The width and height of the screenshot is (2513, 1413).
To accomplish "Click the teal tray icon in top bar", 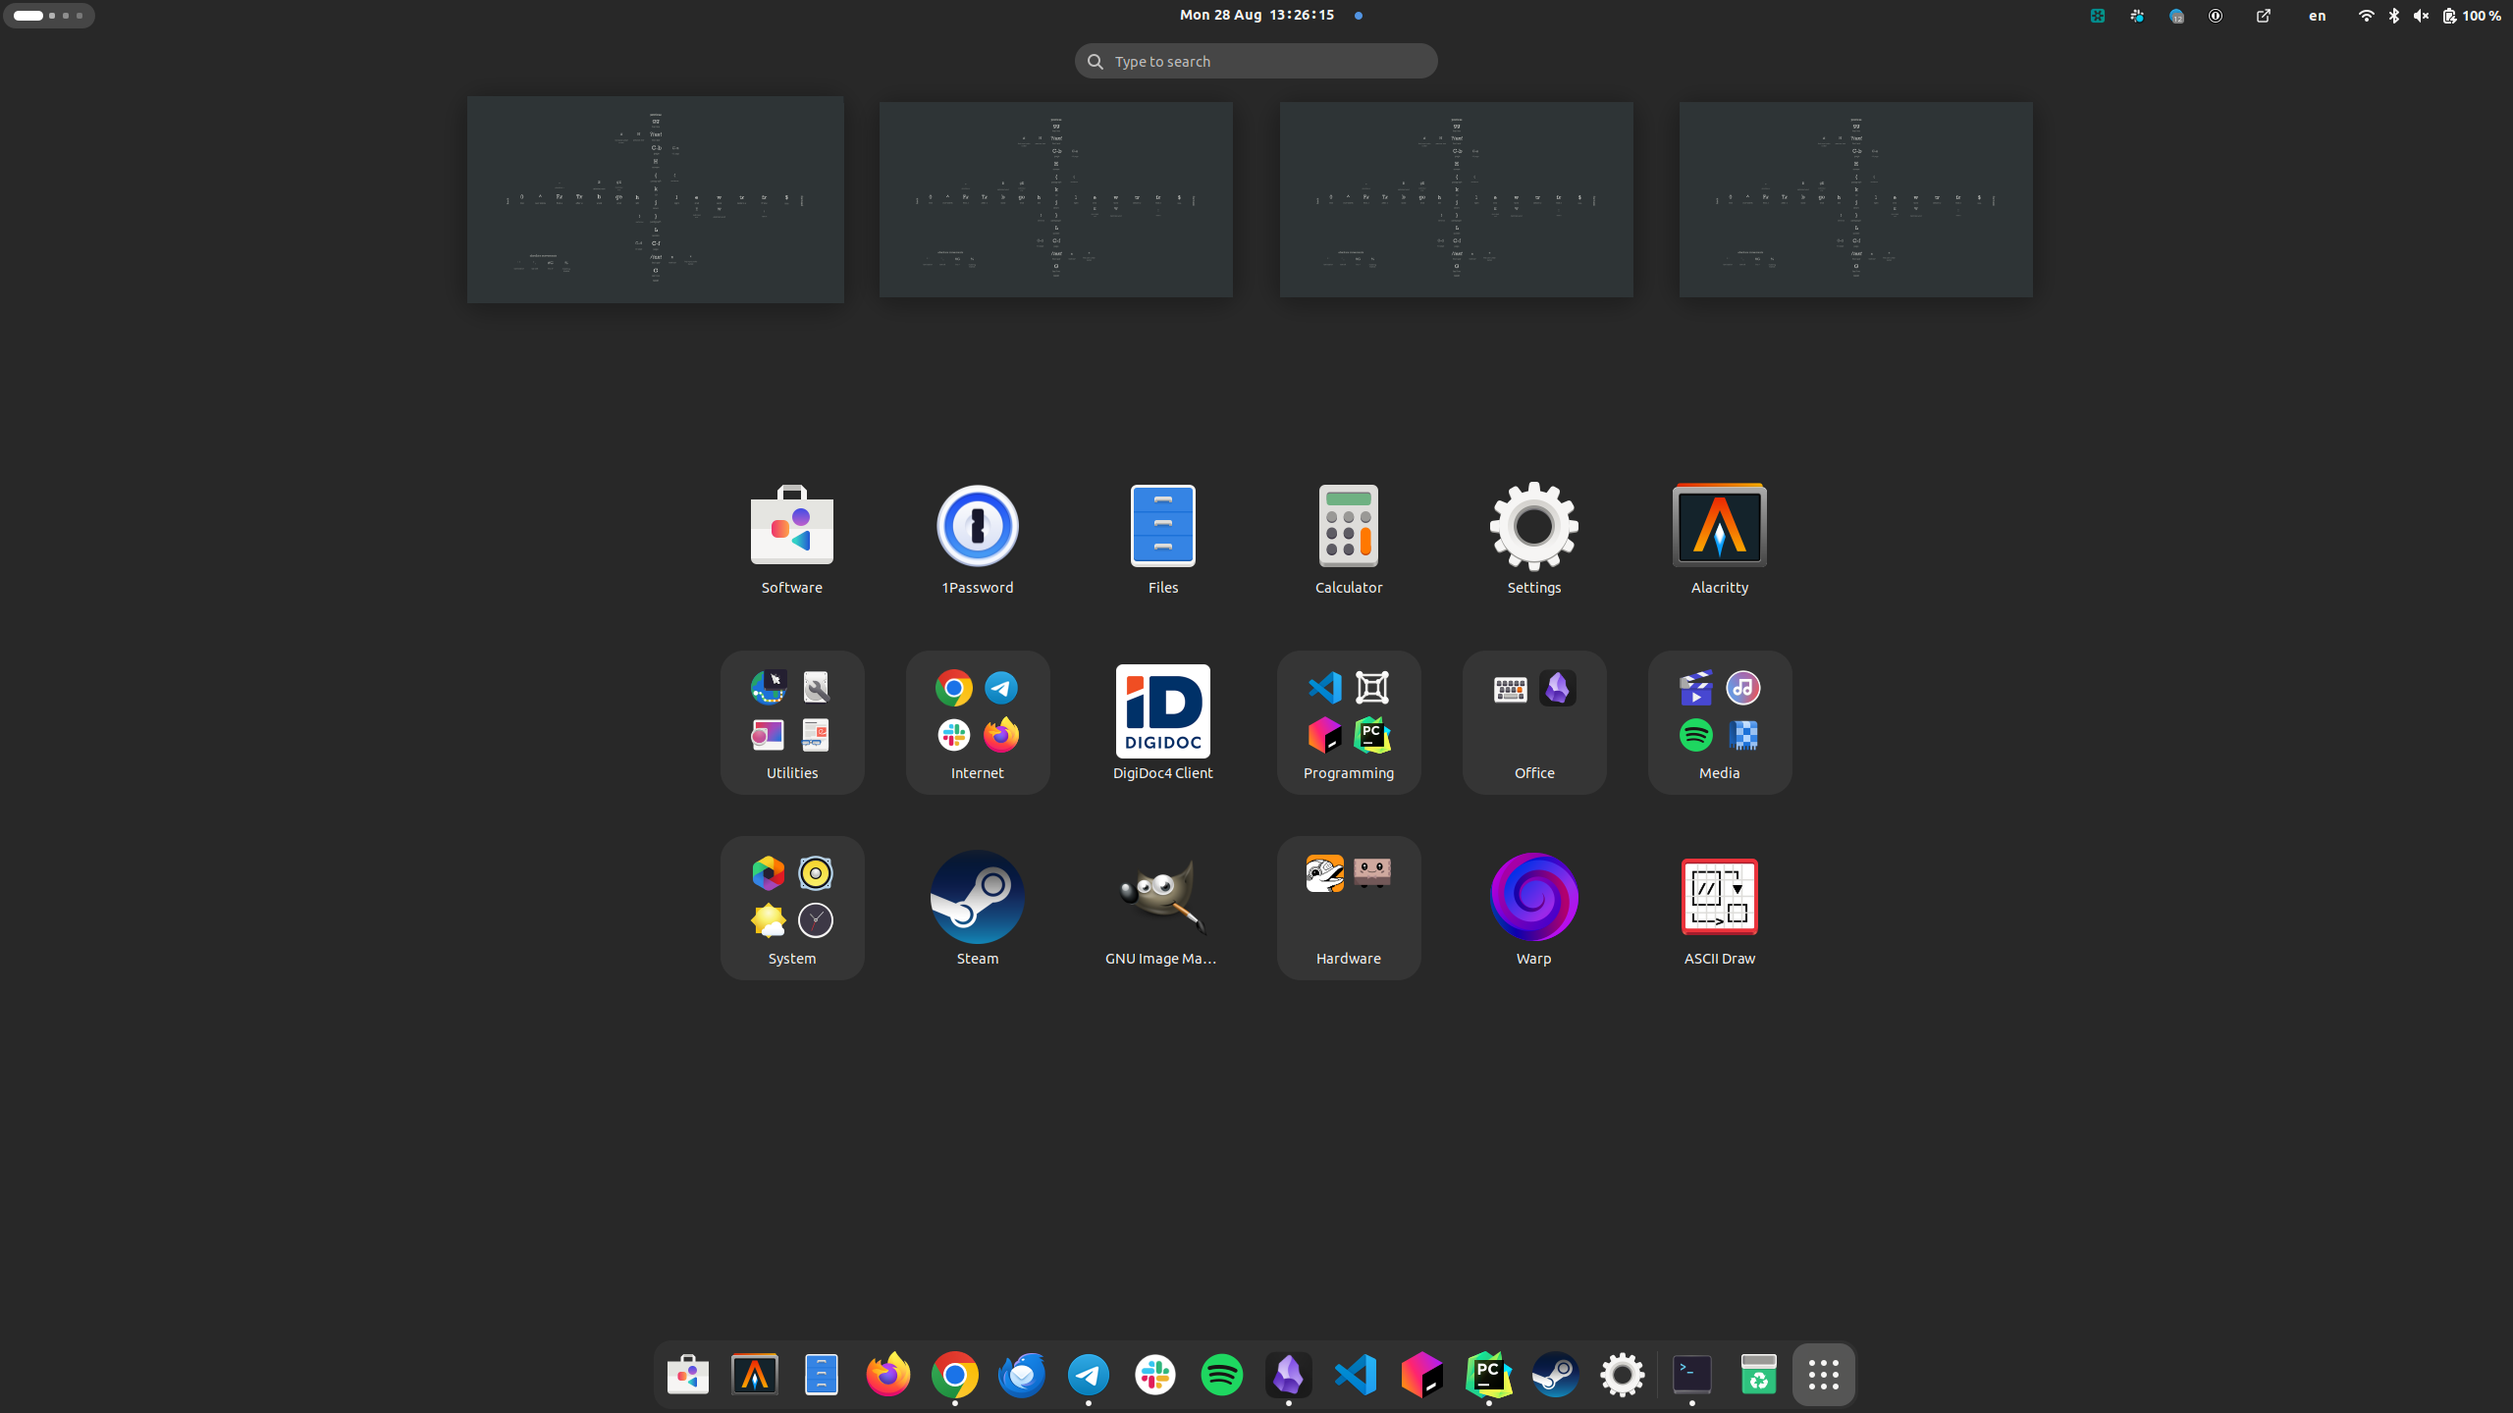I will click(x=2098, y=16).
